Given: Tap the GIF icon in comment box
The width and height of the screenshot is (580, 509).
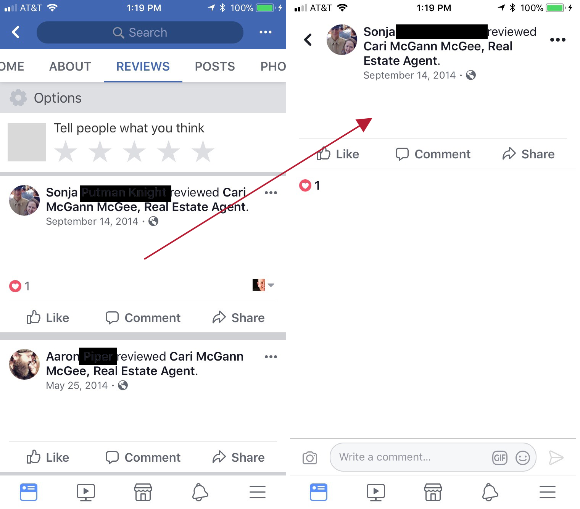Looking at the screenshot, I should pyautogui.click(x=499, y=457).
